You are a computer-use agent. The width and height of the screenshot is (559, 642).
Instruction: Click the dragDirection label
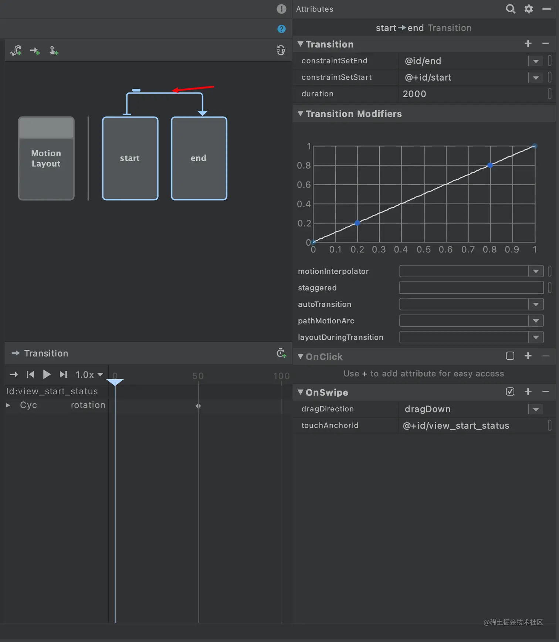coord(328,409)
